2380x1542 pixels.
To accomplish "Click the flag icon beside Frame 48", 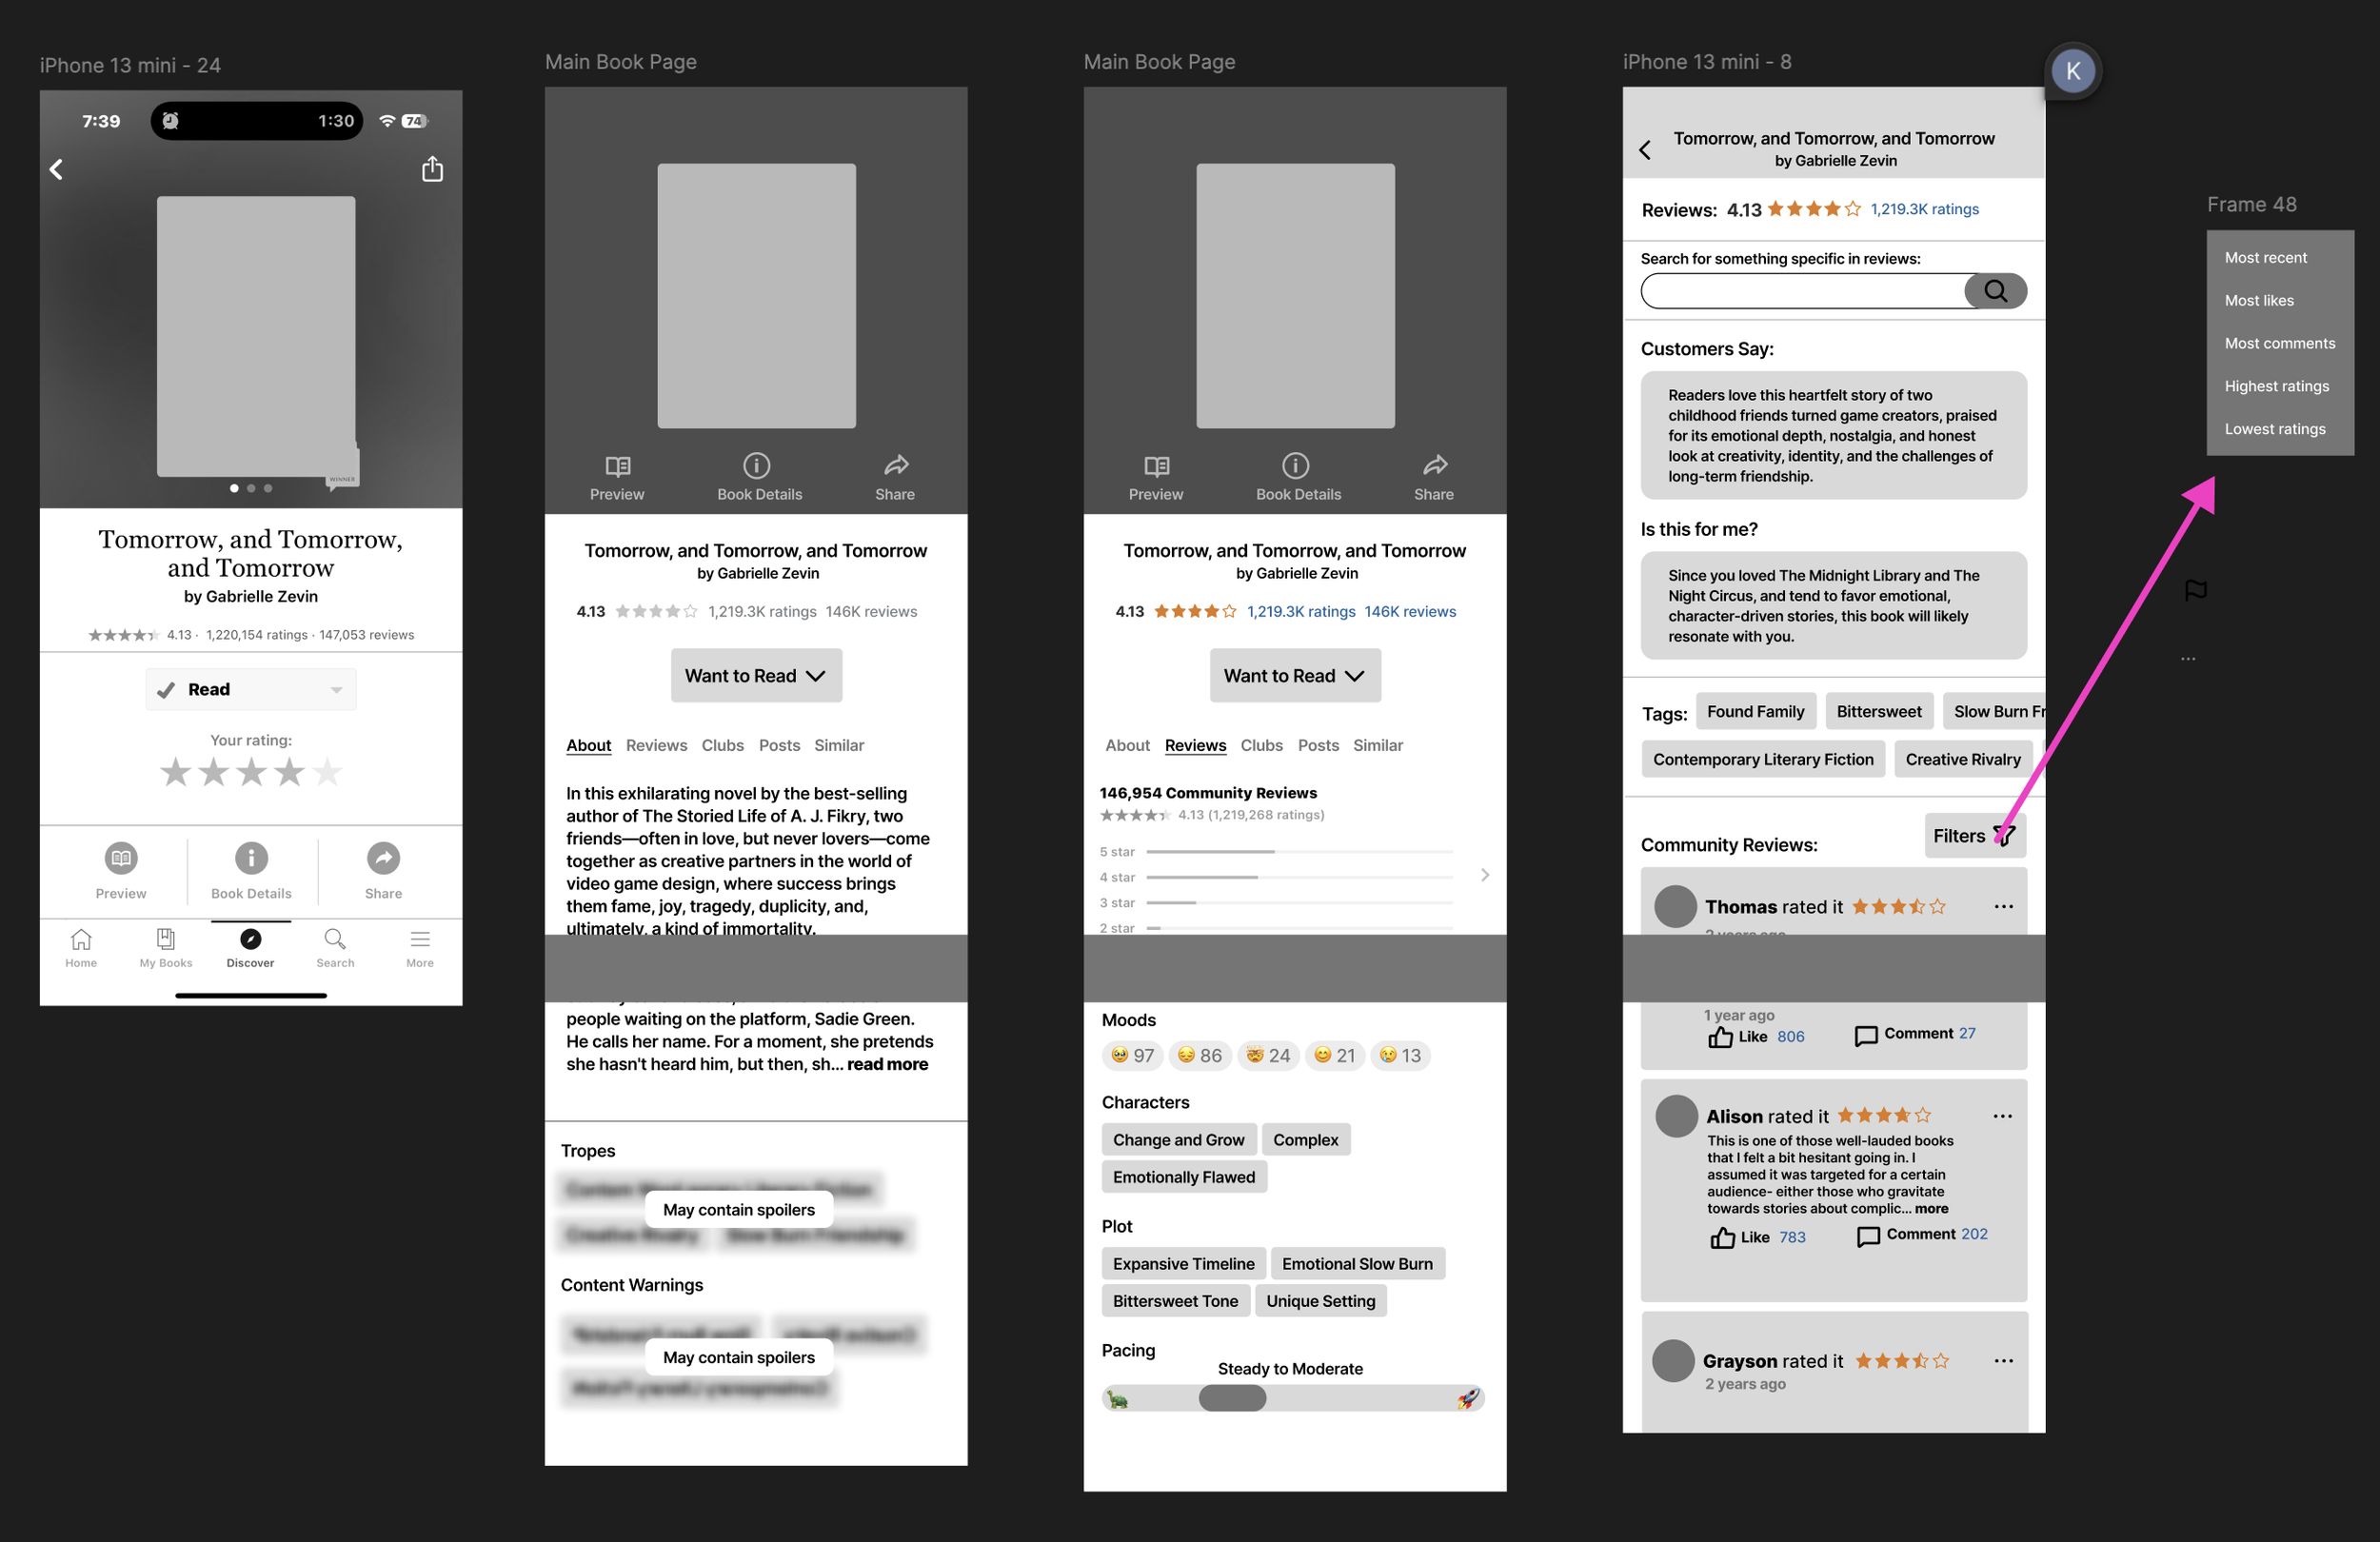I will [x=2195, y=590].
